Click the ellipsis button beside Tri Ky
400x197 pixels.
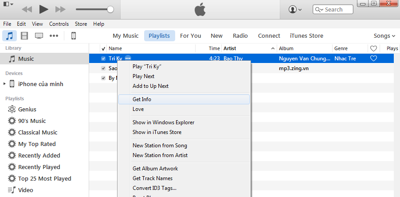click(x=128, y=59)
